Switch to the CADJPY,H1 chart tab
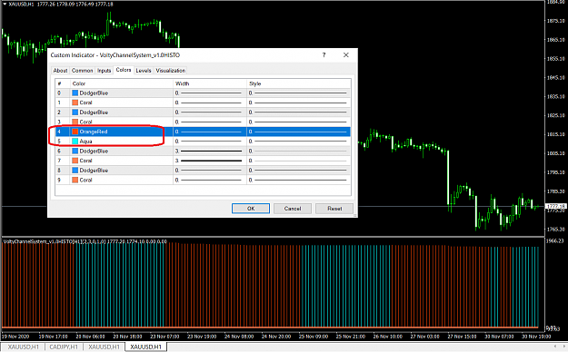 point(64,347)
